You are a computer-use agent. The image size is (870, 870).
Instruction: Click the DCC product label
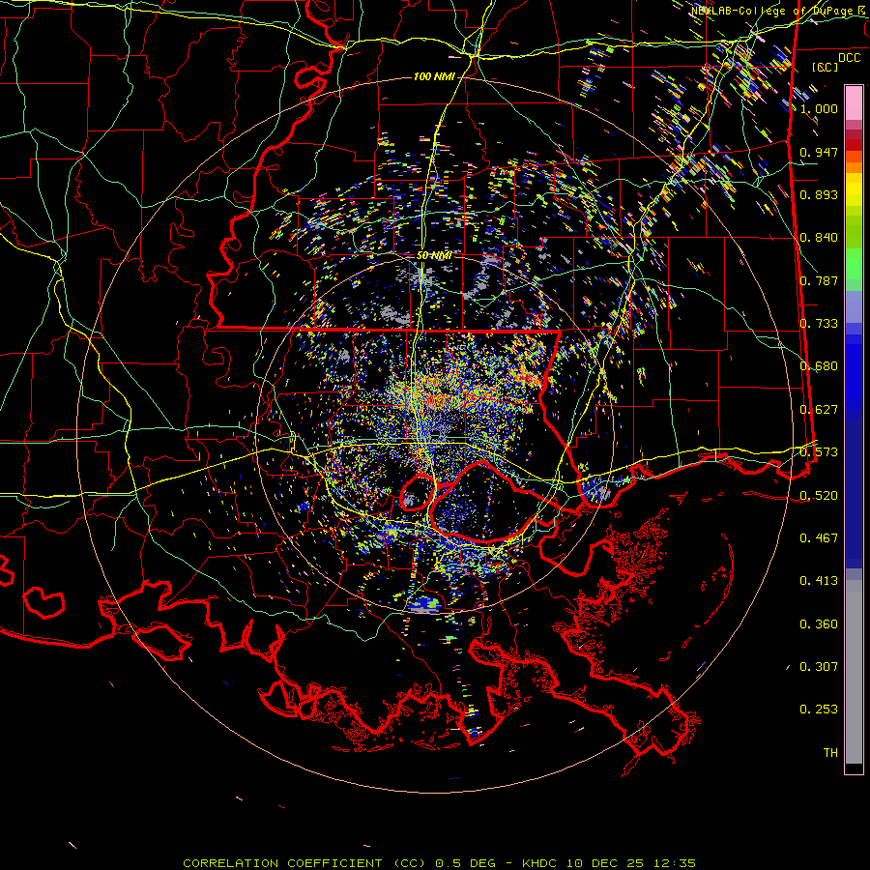point(850,58)
